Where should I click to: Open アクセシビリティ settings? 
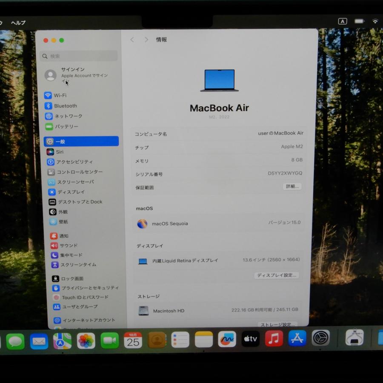point(70,162)
